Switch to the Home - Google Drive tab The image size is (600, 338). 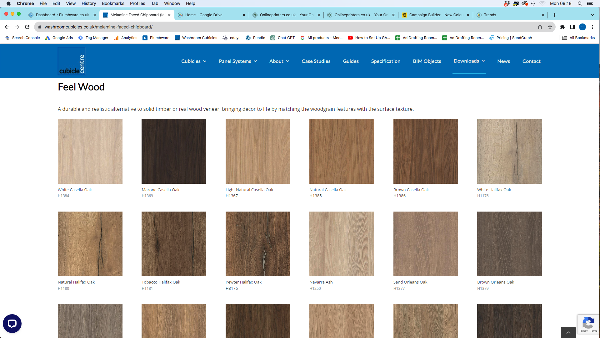[204, 15]
